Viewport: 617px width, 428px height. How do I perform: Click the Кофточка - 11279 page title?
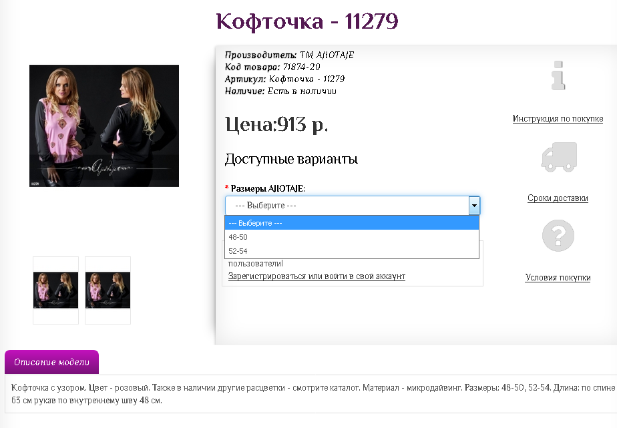[307, 21]
